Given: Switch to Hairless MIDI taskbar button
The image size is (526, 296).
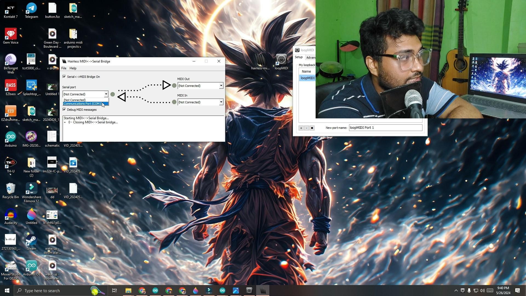Looking at the screenshot, I should (x=263, y=291).
